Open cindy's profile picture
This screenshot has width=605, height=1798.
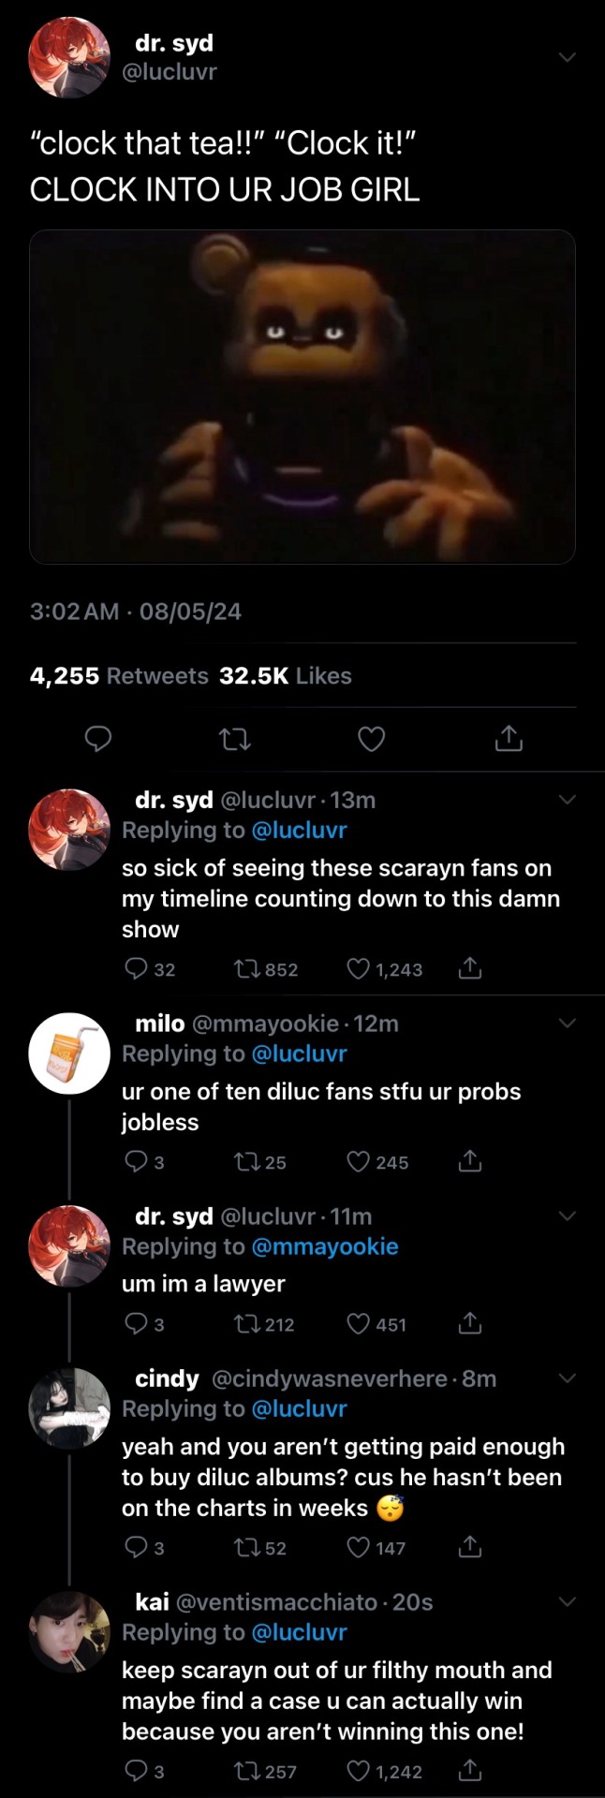[x=70, y=1407]
